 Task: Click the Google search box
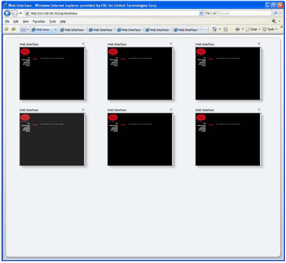(246, 13)
